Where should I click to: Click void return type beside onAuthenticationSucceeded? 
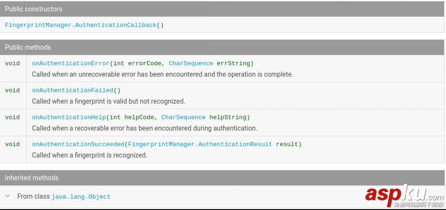(x=12, y=144)
